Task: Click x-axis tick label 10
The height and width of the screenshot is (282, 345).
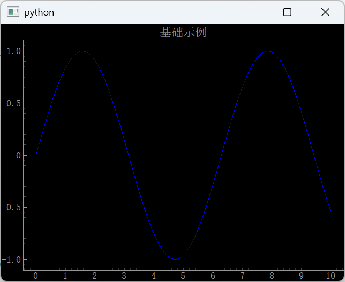Action: (331, 276)
